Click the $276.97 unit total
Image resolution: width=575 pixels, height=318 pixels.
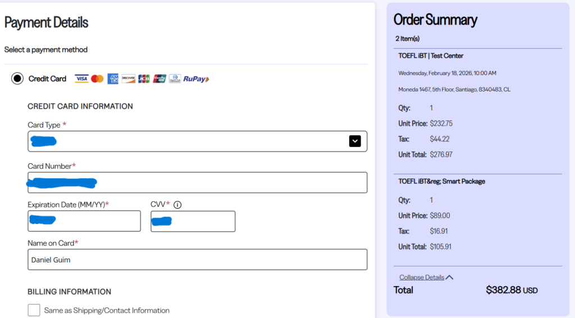pos(441,155)
